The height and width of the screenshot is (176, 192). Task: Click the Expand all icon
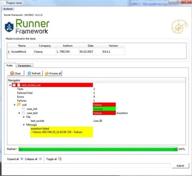click(x=22, y=159)
